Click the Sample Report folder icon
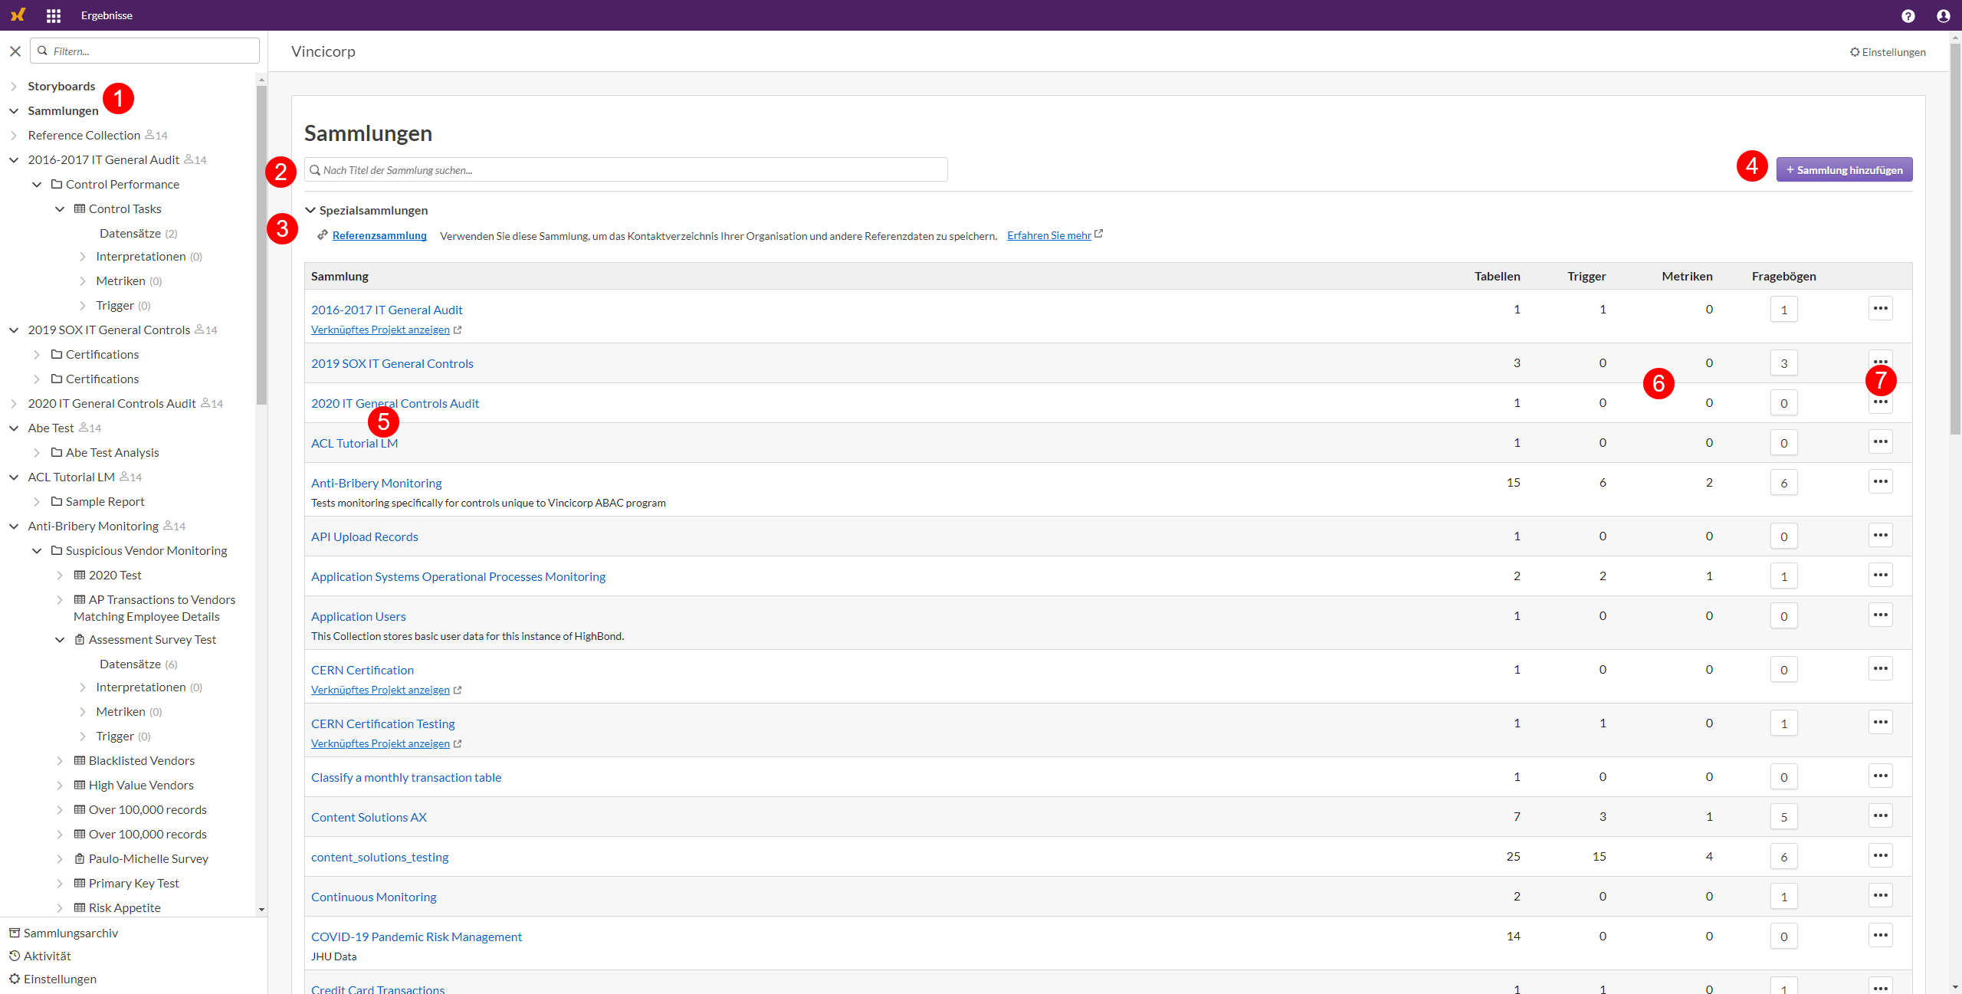 coord(57,501)
